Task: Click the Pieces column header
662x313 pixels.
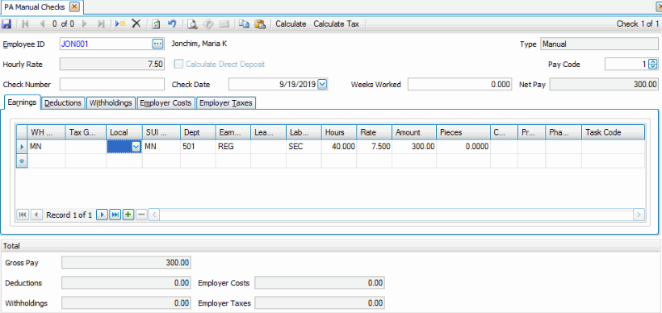Action: point(463,132)
